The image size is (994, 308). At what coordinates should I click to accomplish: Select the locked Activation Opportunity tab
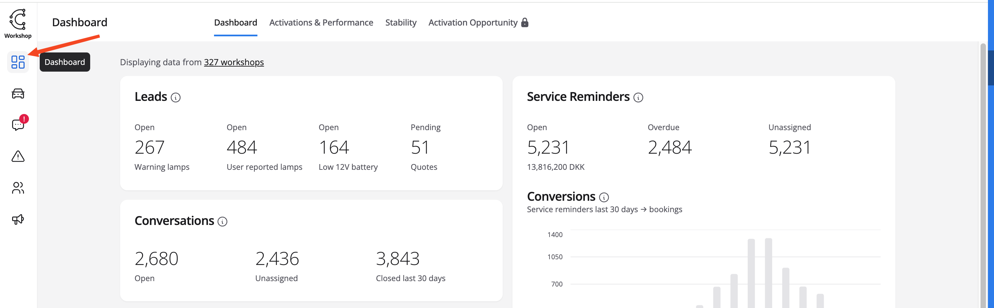[478, 23]
